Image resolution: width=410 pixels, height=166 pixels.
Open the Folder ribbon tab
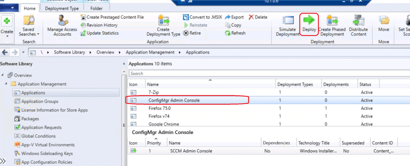(x=96, y=8)
